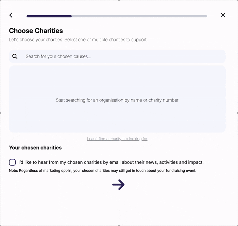Enable the charity email opt-in checkbox
Image resolution: width=238 pixels, height=226 pixels.
click(12, 162)
